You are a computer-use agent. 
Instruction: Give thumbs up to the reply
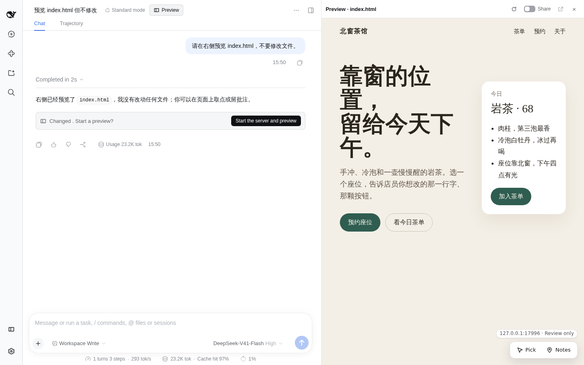click(x=54, y=144)
